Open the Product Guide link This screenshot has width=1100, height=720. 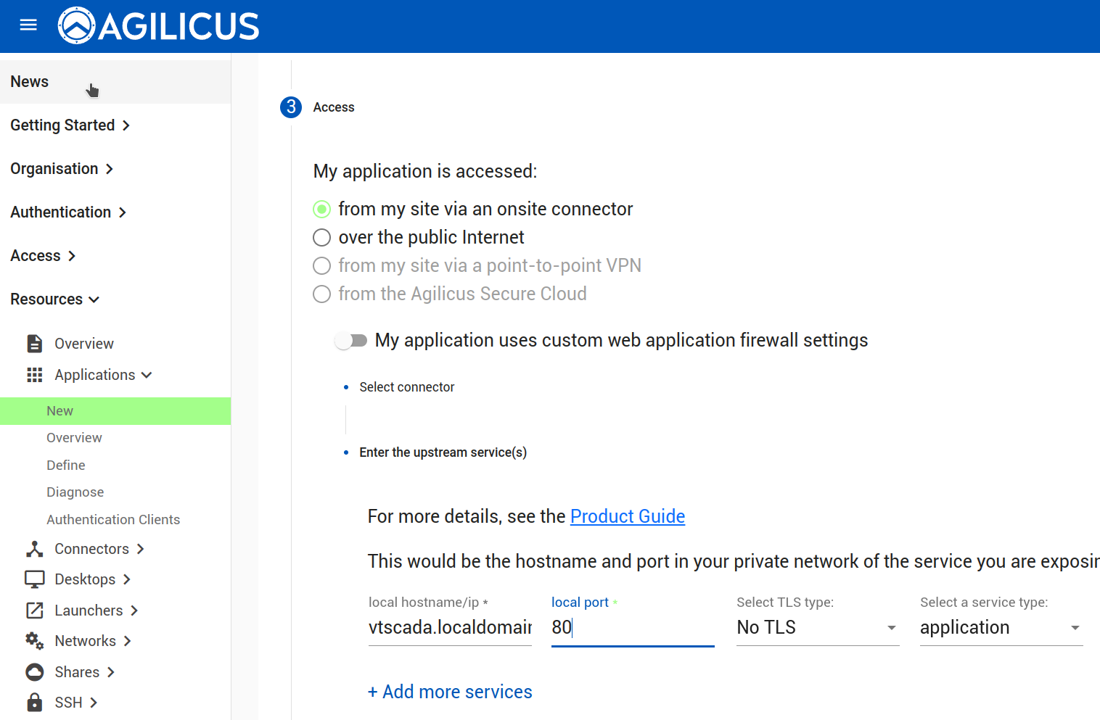point(628,516)
